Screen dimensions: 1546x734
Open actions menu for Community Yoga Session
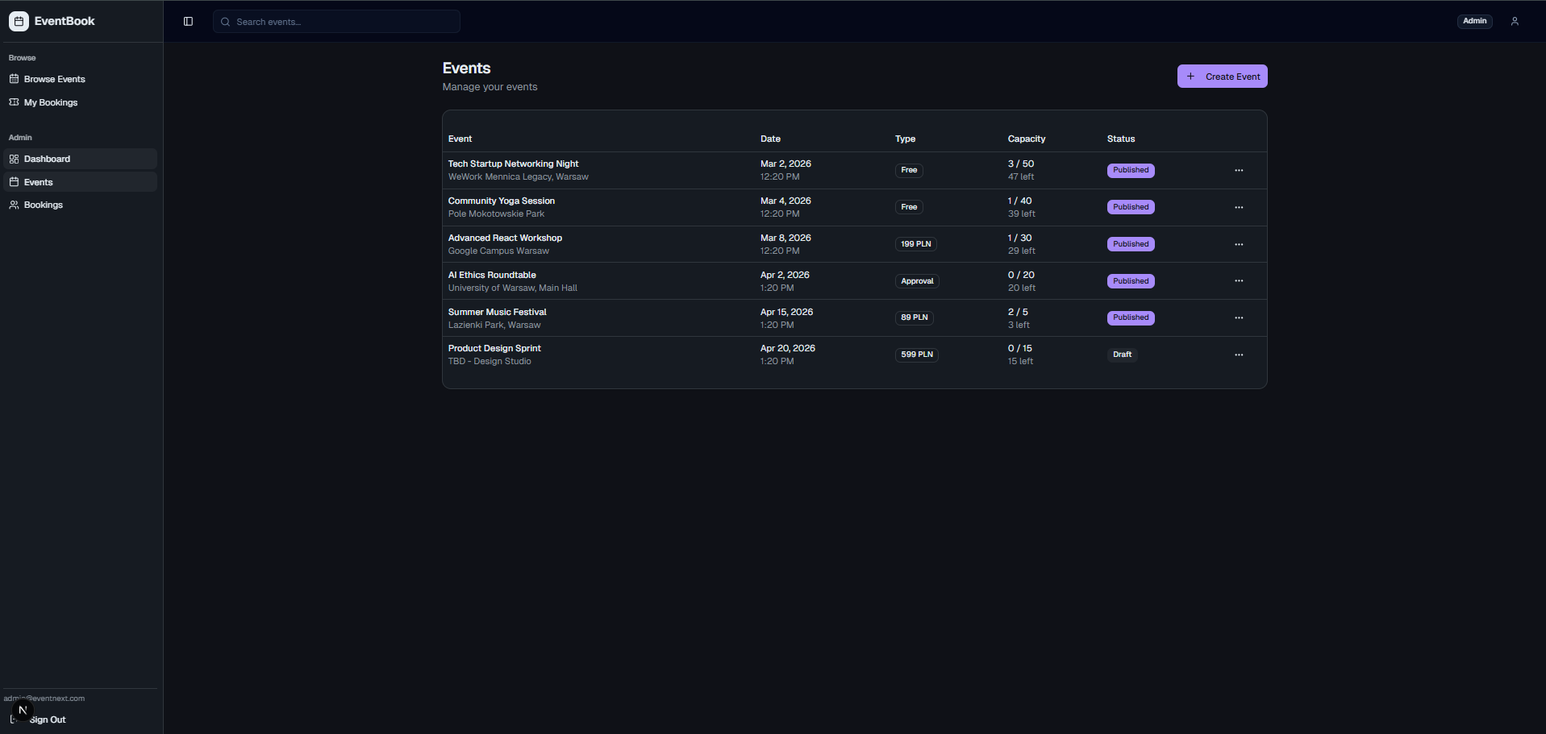[1238, 208]
